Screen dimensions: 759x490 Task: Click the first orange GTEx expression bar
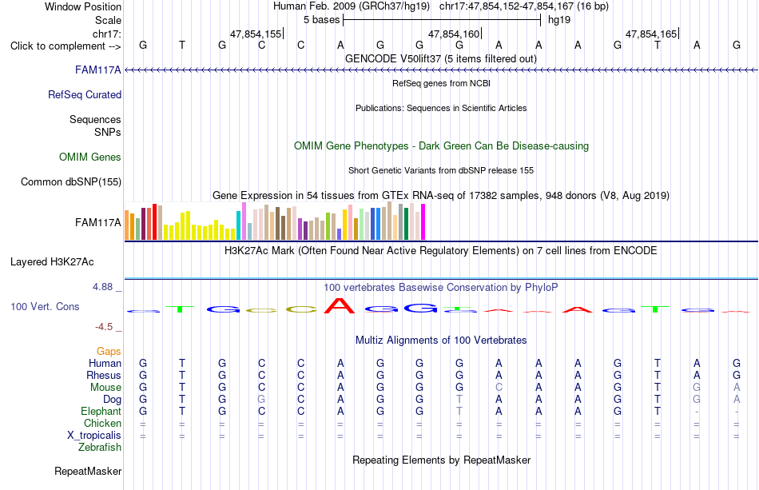[127, 225]
